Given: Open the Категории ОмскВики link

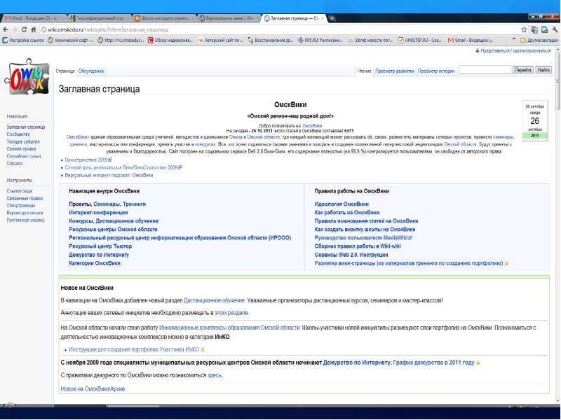Looking at the screenshot, I should point(95,263).
